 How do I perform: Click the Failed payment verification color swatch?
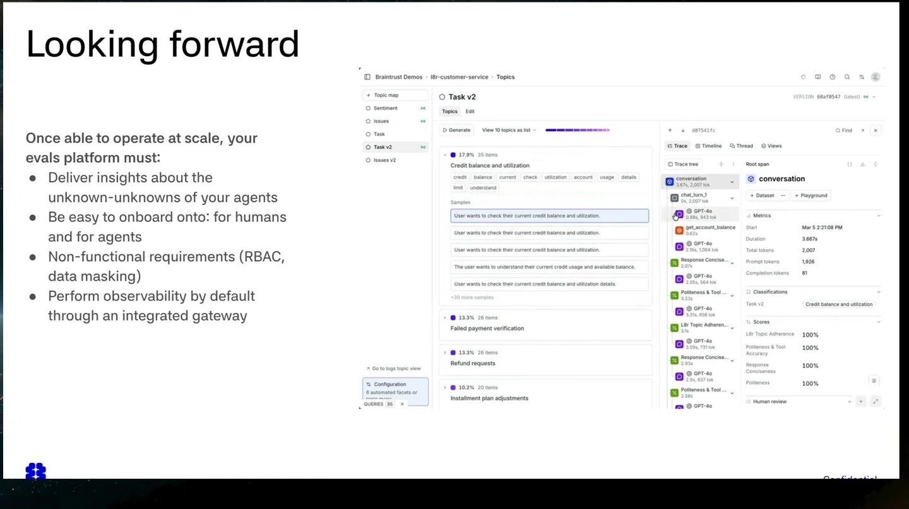click(x=453, y=318)
